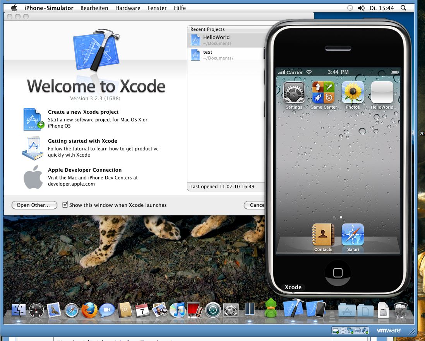The width and height of the screenshot is (425, 341).
Task: Open Spotlight search magnifier
Action: 403,8
